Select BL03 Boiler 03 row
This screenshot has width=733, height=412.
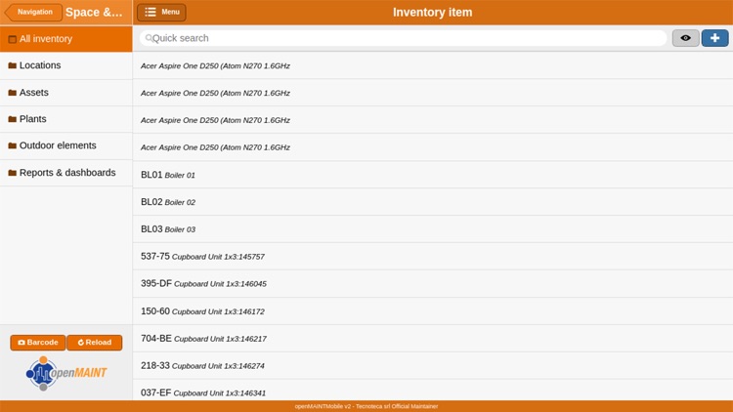(x=433, y=228)
